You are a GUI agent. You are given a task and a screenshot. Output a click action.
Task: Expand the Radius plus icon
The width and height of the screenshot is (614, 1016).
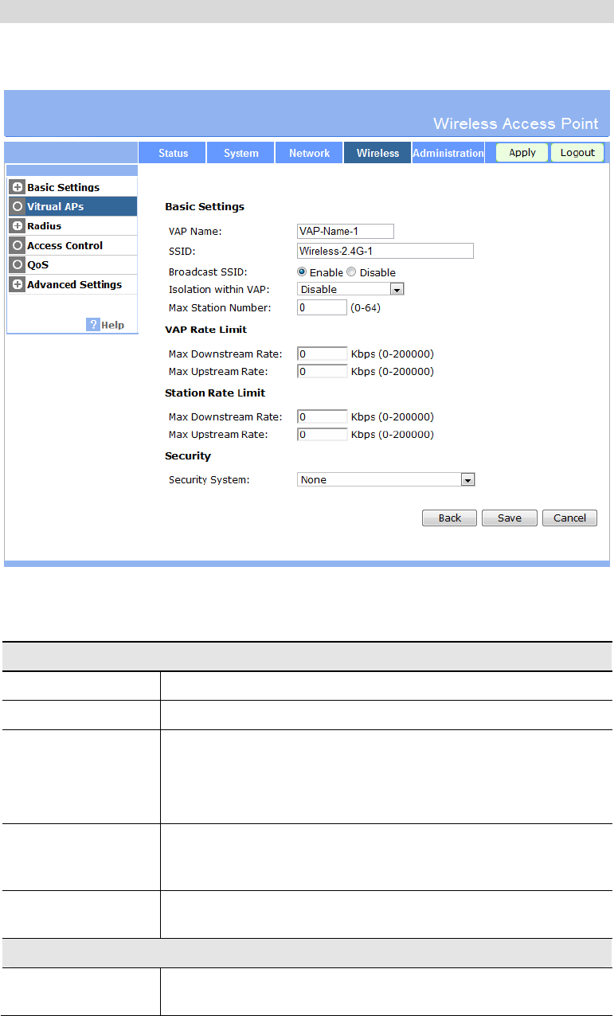[x=18, y=226]
